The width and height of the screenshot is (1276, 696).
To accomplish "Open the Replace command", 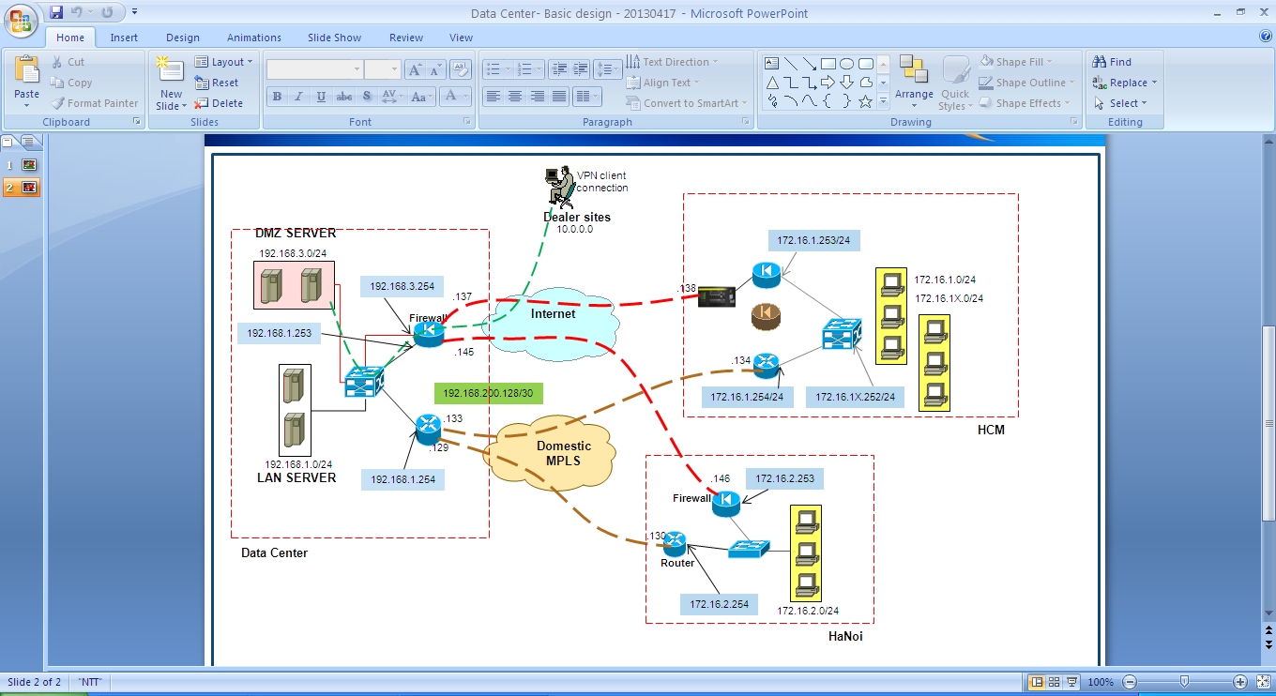I will coord(1124,83).
